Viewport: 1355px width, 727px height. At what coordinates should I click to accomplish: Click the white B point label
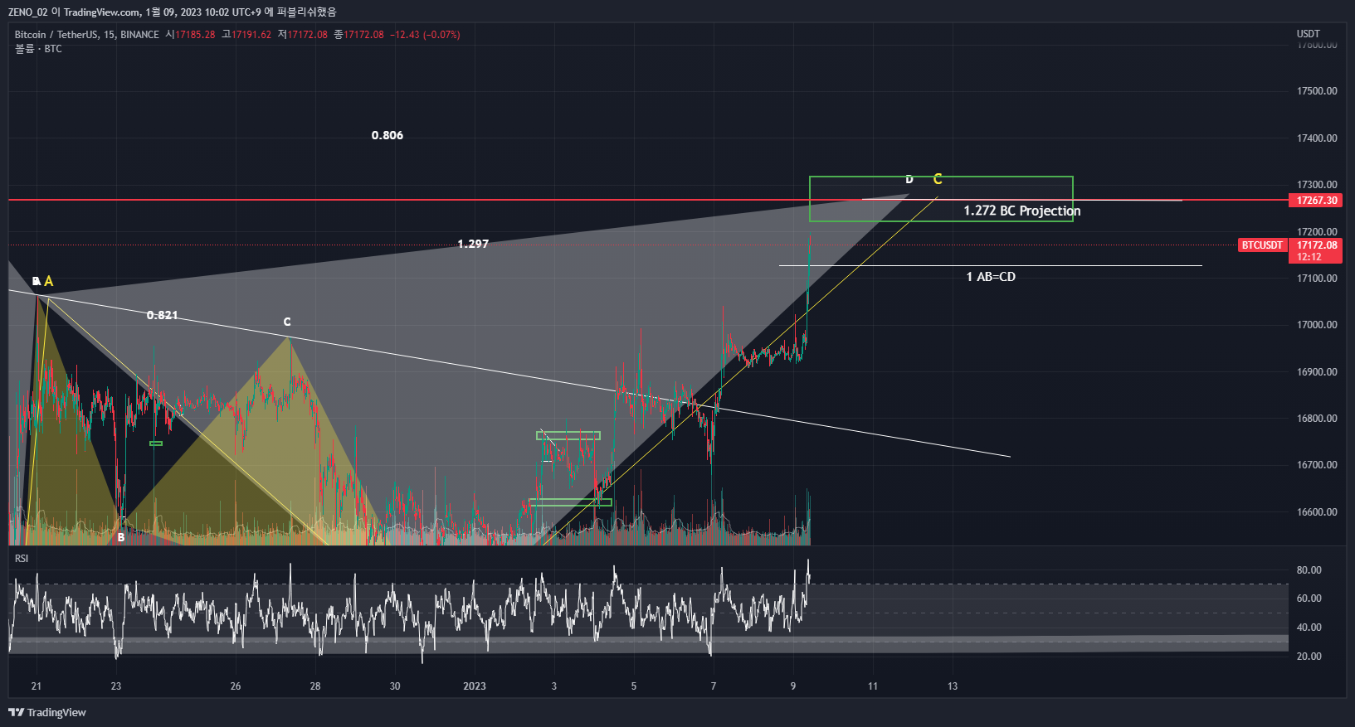[121, 537]
